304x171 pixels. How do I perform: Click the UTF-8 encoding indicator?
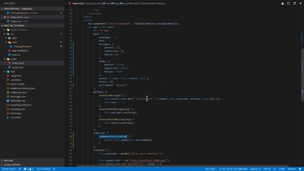click(267, 169)
